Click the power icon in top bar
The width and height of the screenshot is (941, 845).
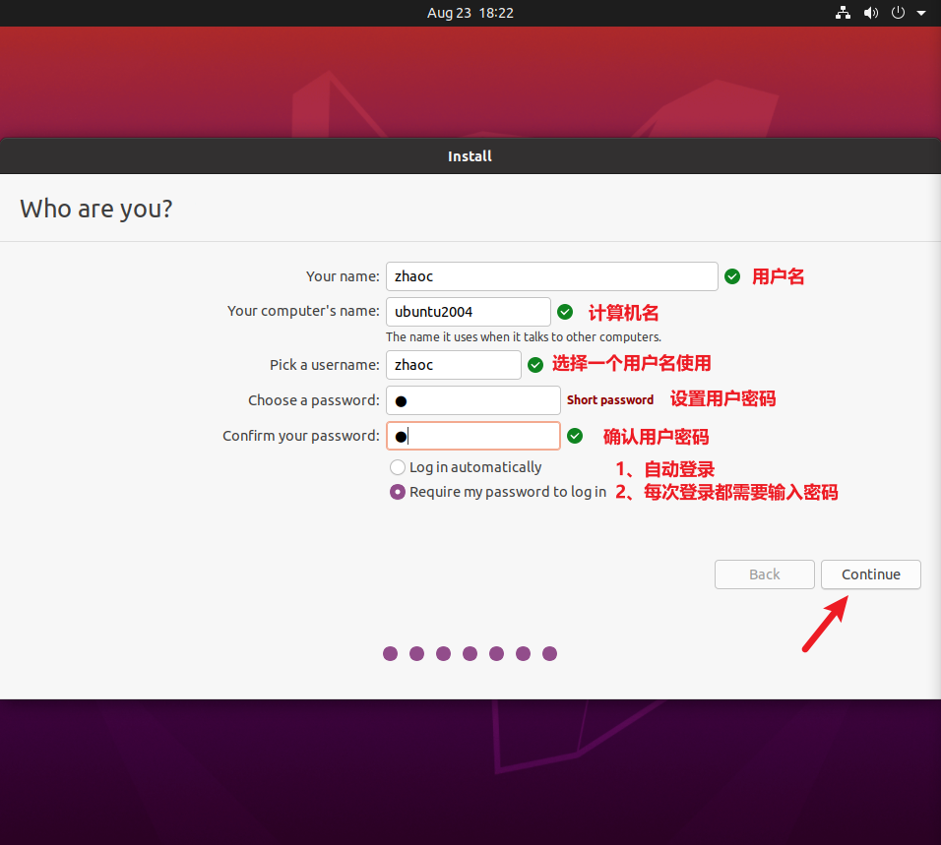[898, 13]
